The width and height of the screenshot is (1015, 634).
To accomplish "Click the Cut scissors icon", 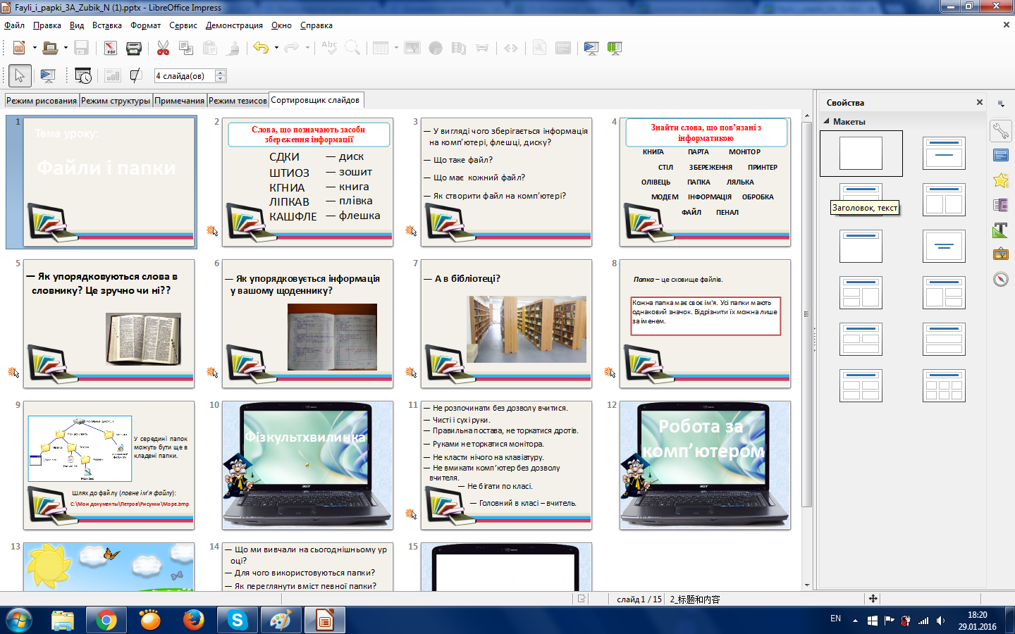I will tap(163, 48).
